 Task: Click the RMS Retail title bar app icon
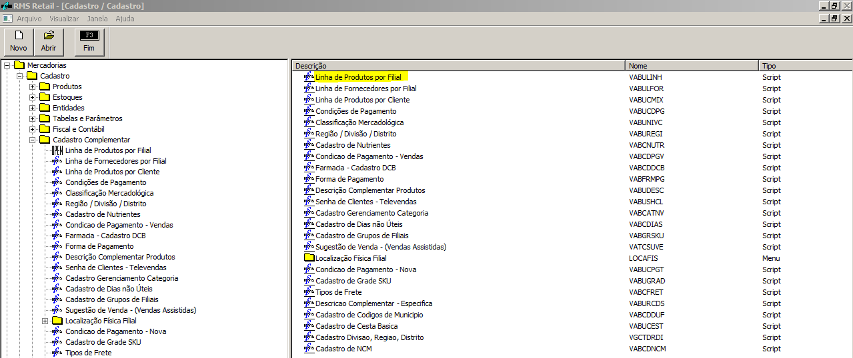pyautogui.click(x=6, y=6)
